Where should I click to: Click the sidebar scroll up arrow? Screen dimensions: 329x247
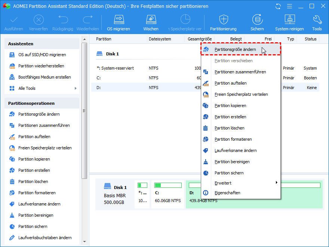click(84, 39)
